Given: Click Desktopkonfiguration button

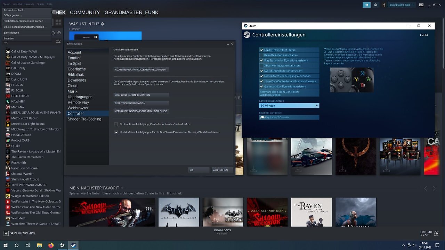Looking at the screenshot, I should [141, 103].
